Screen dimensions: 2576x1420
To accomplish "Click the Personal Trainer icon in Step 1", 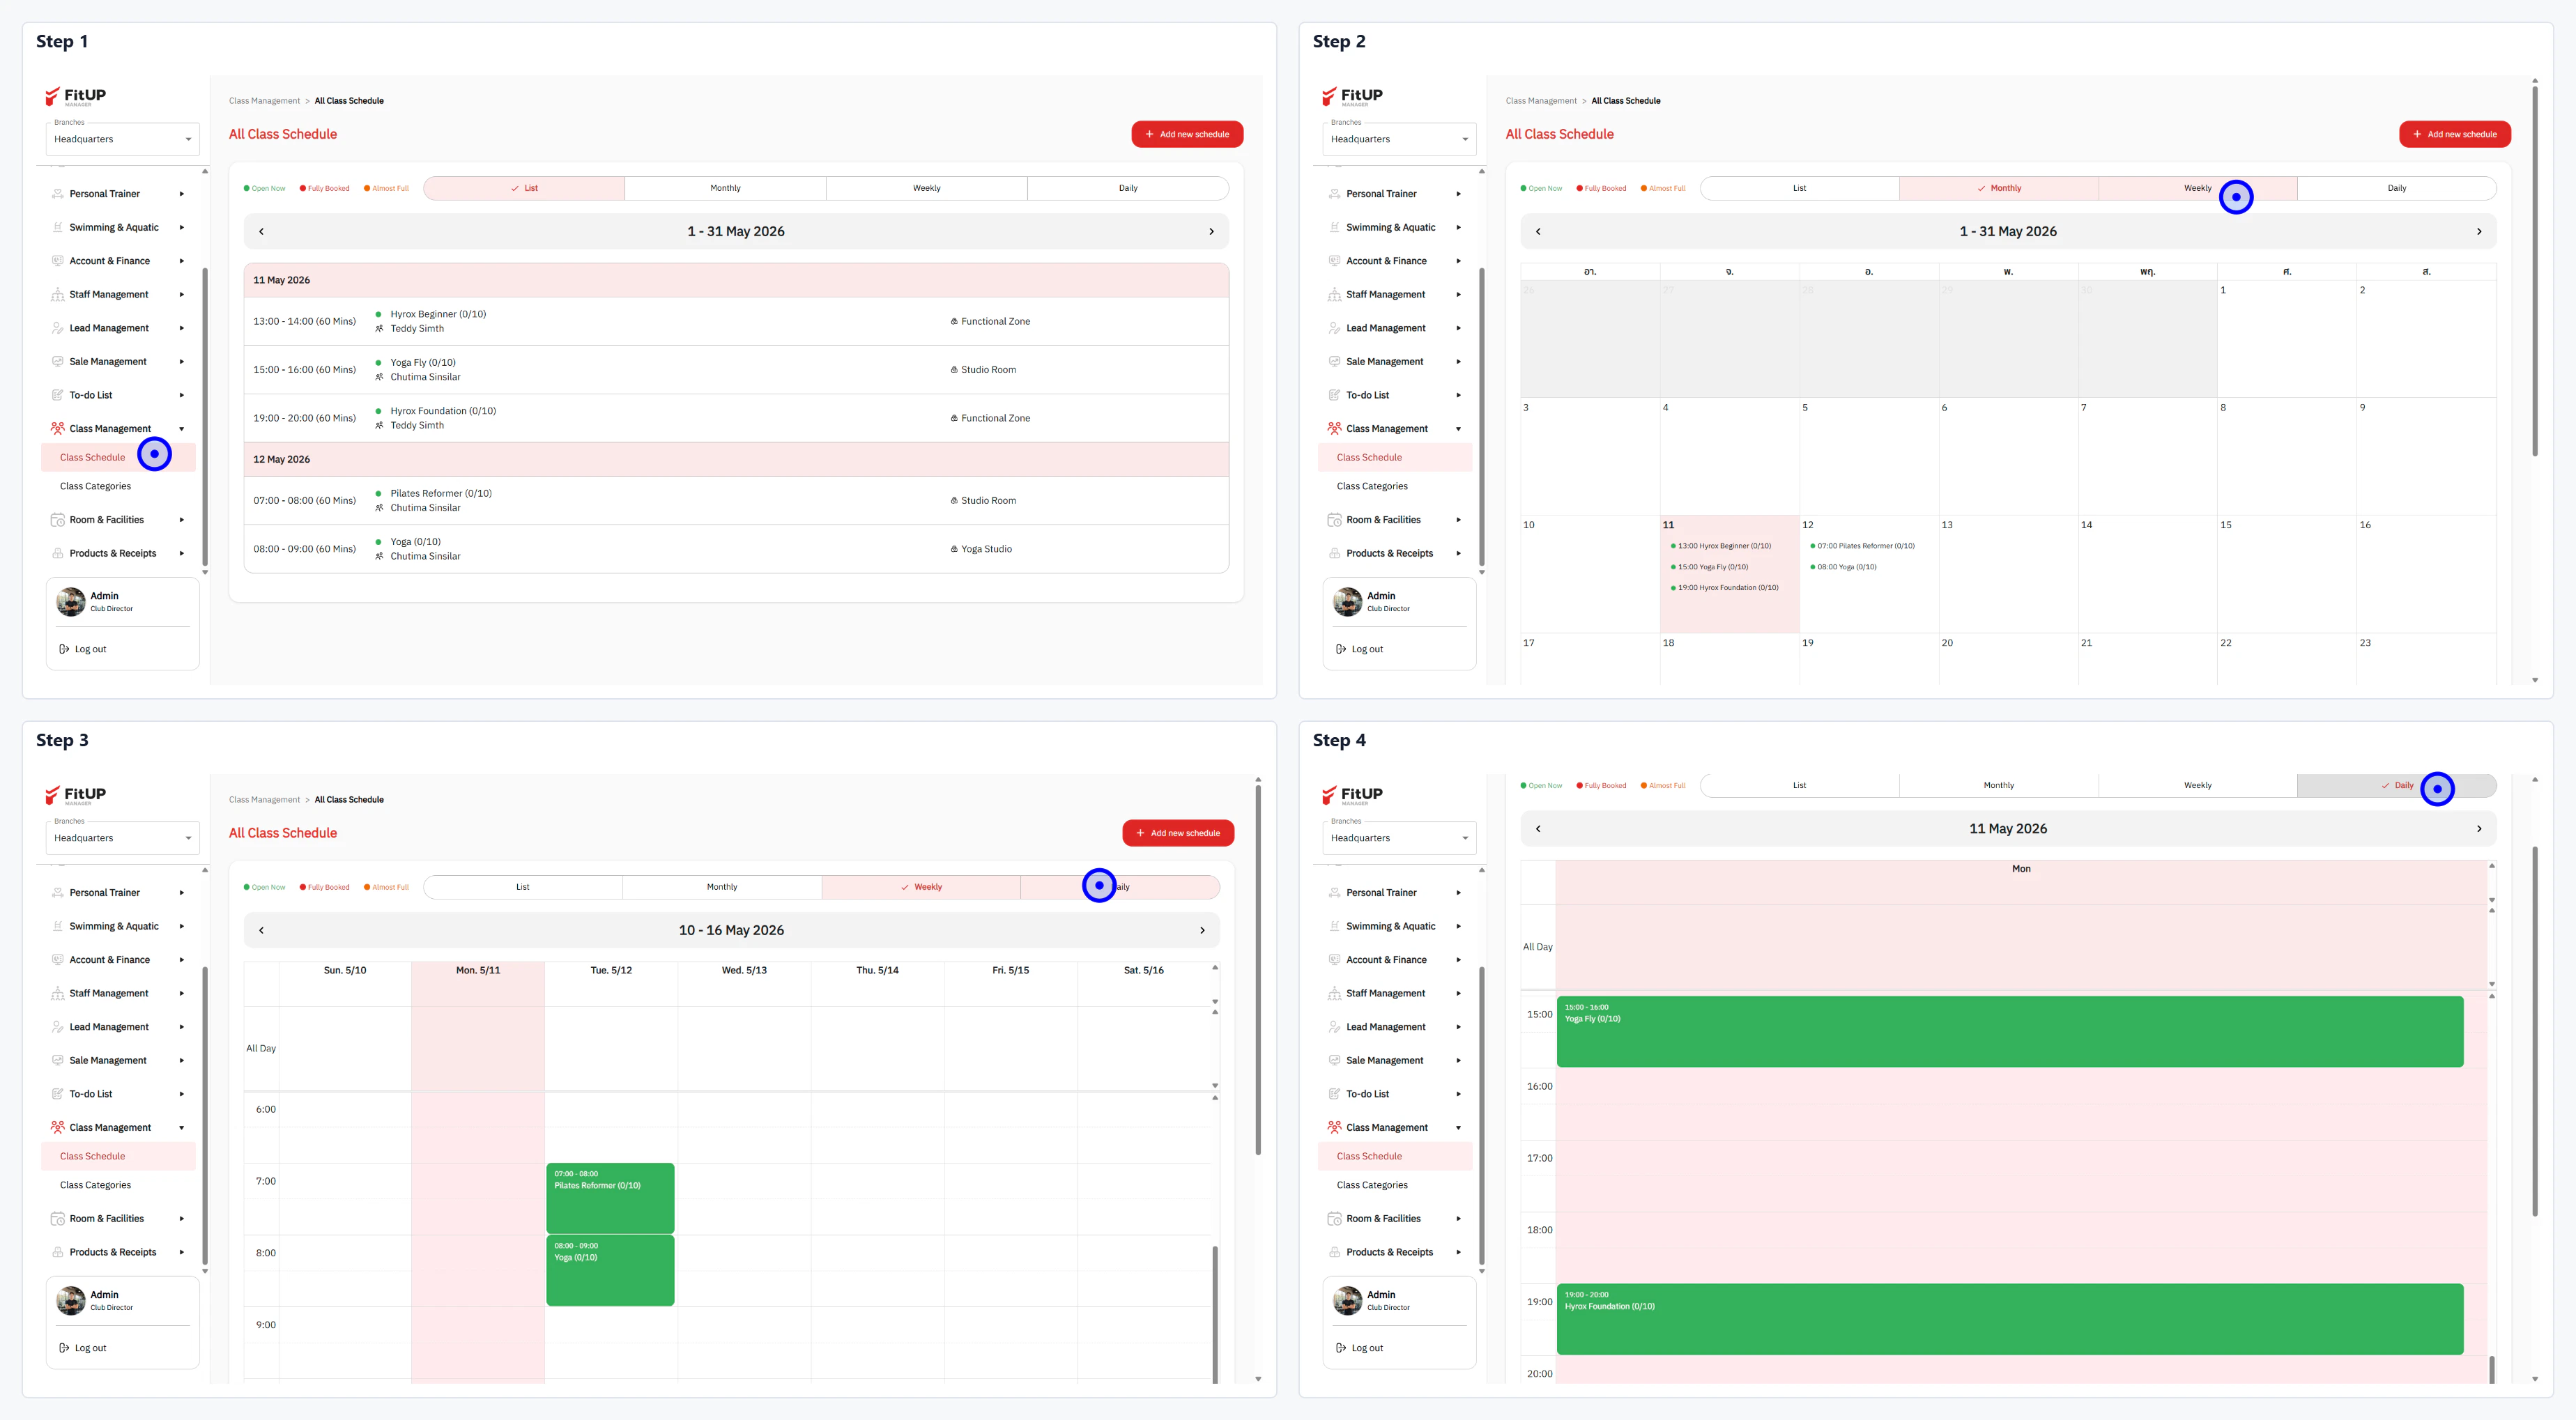I will tap(58, 194).
